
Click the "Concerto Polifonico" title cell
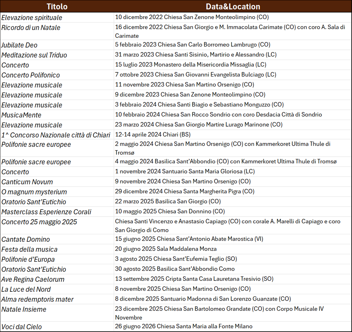coord(57,75)
